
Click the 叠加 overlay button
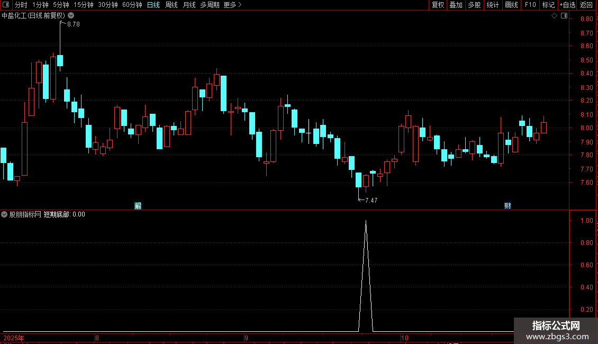pyautogui.click(x=456, y=5)
